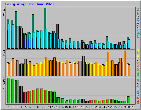Select the 1874497 y-axis maximum label
The image size is (141, 110).
pos(4,83)
